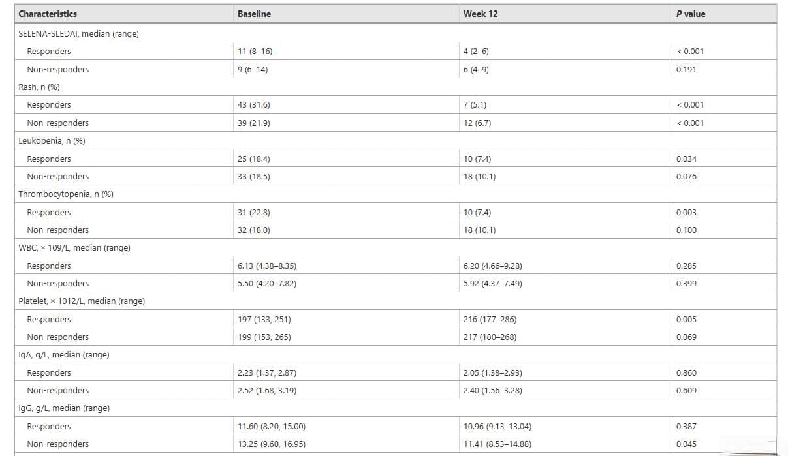The width and height of the screenshot is (788, 456).
Task: Select the 43 (31.6) Rash baseline cell
Action: pyautogui.click(x=251, y=105)
